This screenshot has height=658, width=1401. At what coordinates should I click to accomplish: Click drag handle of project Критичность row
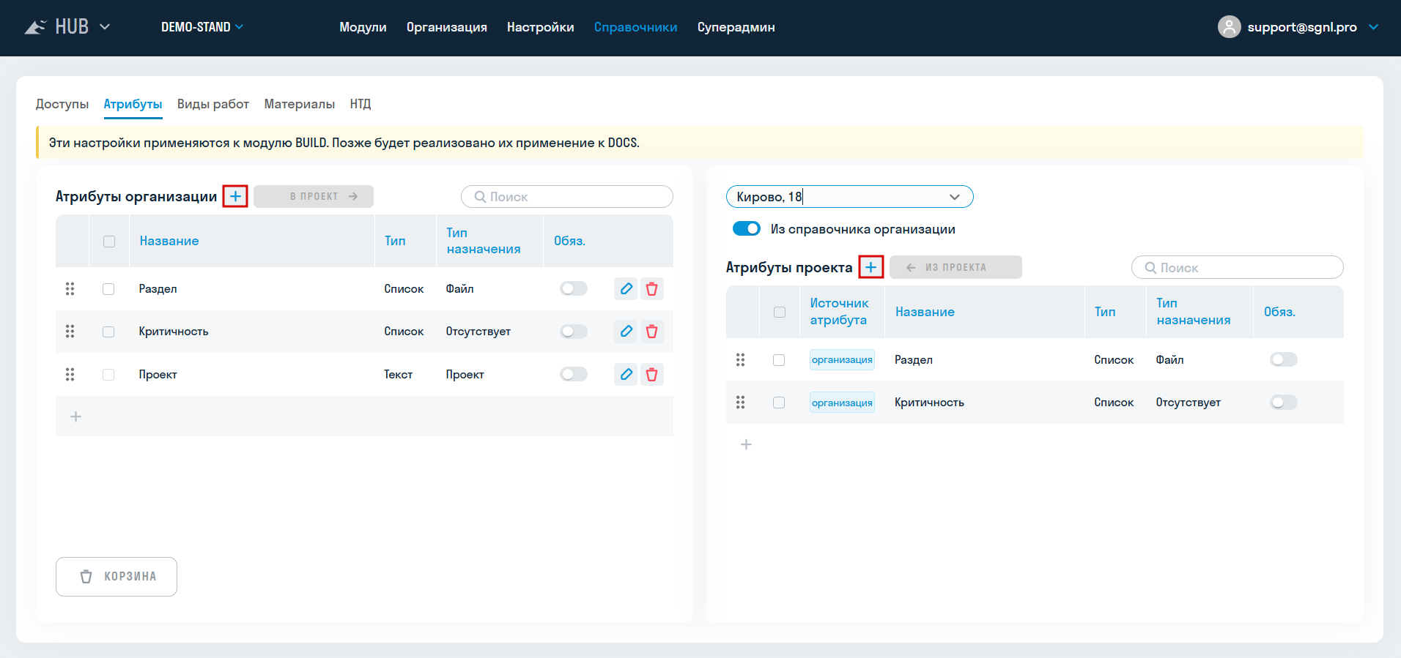741,403
